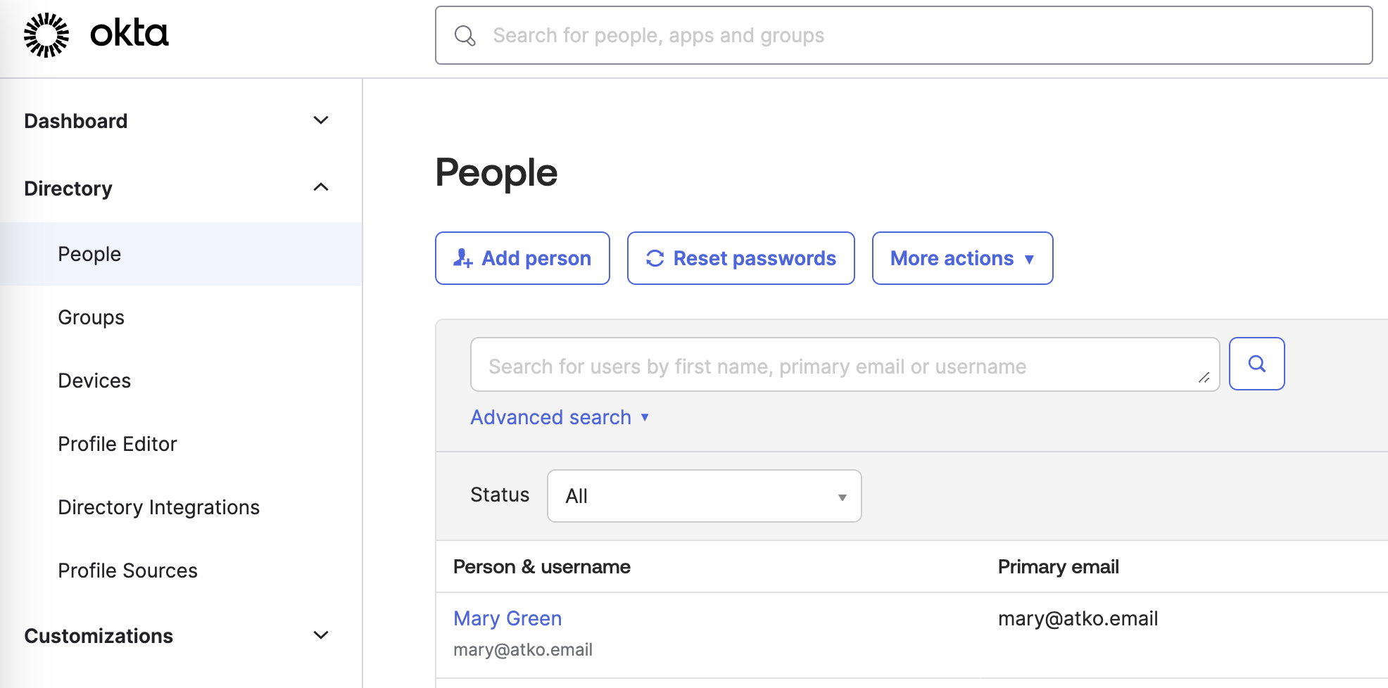Open the More actions dropdown
This screenshot has height=688, width=1388.
[961, 258]
